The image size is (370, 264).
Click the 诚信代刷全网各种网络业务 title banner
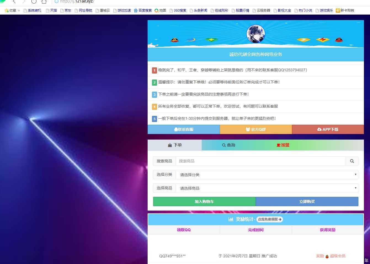point(256,54)
